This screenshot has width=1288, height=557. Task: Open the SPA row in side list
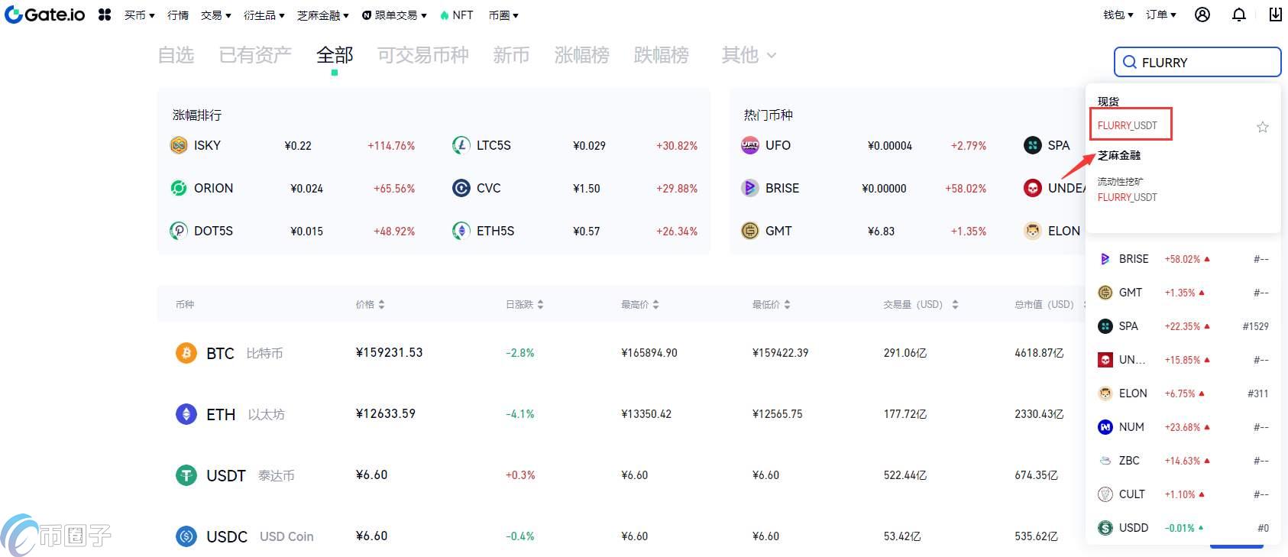pyautogui.click(x=1183, y=326)
